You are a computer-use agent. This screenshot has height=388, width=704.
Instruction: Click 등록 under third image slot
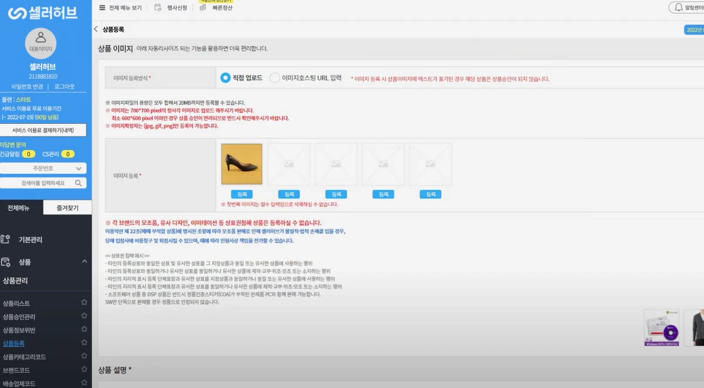[x=336, y=194]
